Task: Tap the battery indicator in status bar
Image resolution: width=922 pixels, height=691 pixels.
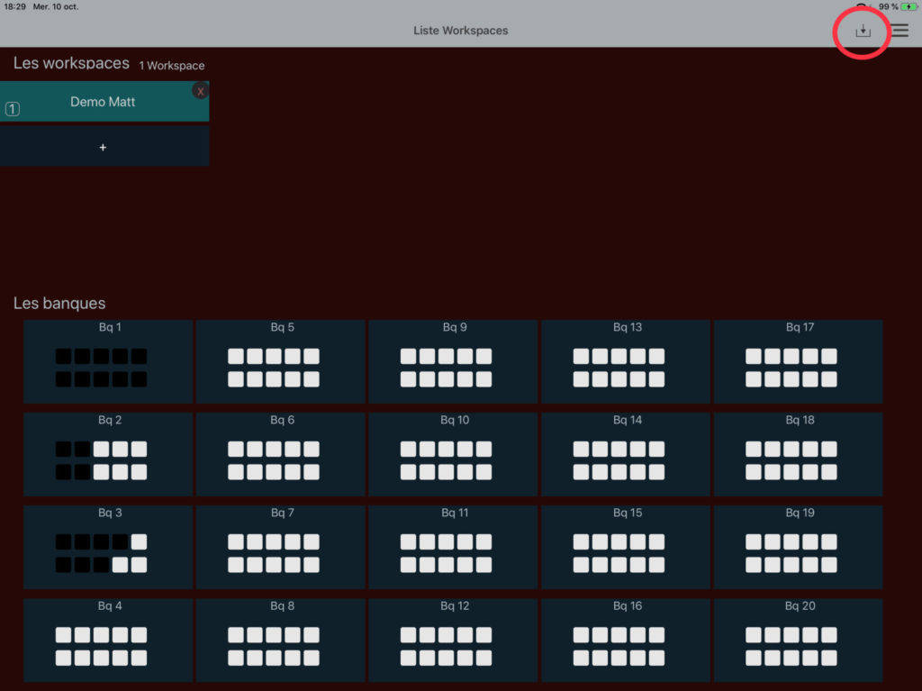Action: click(x=908, y=6)
